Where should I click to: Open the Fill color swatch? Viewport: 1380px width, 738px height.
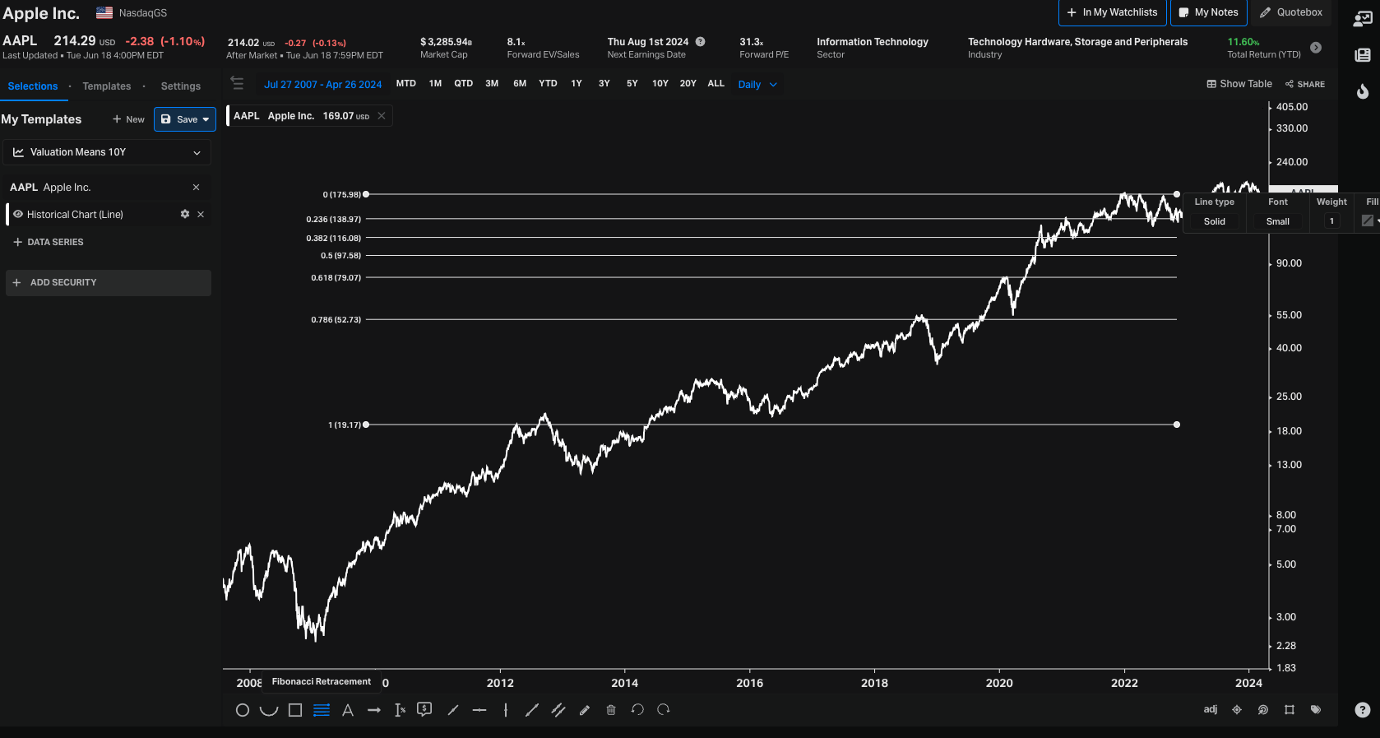pos(1368,220)
